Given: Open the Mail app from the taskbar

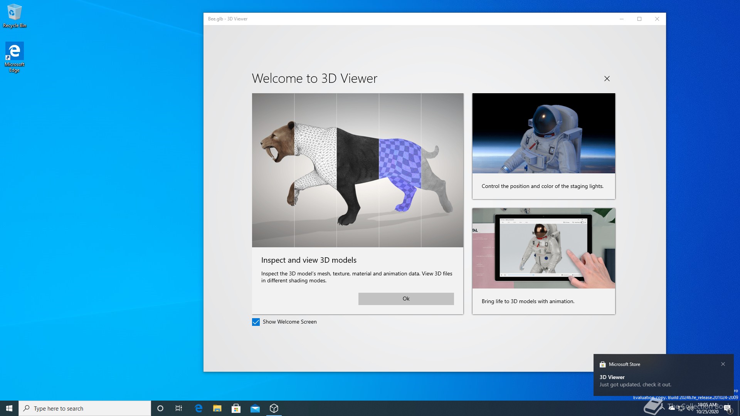Looking at the screenshot, I should (x=255, y=408).
